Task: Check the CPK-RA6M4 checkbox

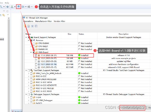Action: [34, 43]
